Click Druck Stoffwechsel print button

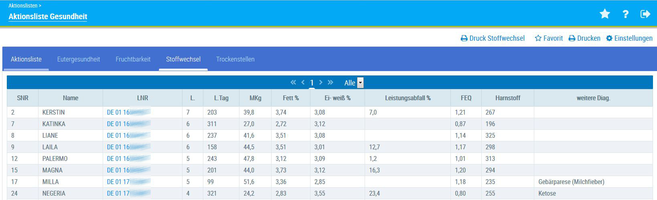coord(493,38)
